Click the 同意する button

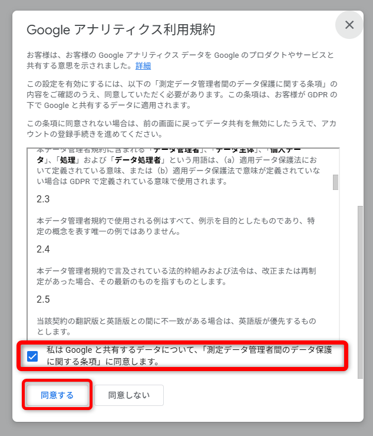[x=57, y=395]
